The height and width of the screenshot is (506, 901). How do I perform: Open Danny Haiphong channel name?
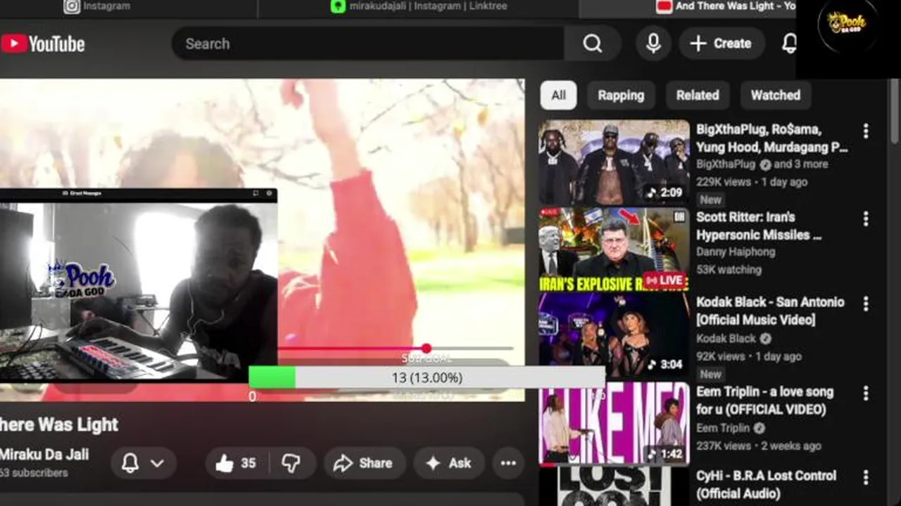tap(736, 252)
